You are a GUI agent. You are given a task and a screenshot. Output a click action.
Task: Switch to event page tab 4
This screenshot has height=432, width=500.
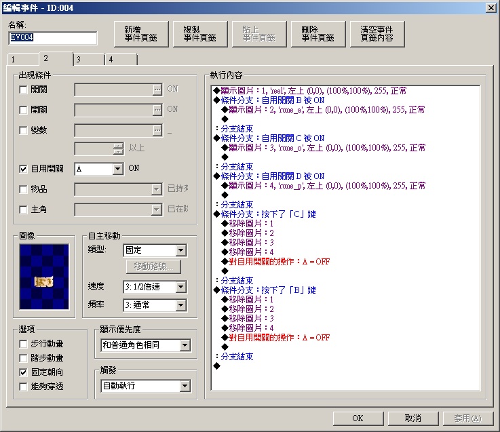click(x=121, y=59)
